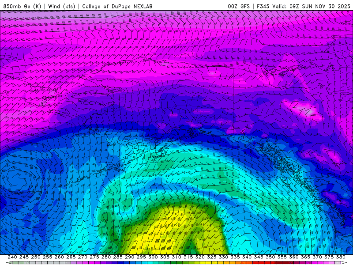Screen dimensions: 353x265
Task: Click the 270 value on the color scale
Action: point(83,257)
